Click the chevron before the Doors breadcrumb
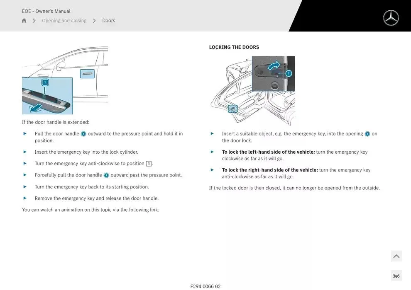Viewport: 411px width, 290px height. (x=94, y=21)
